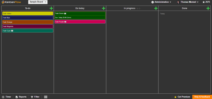
Task: Open the Timer button
Action: (6, 97)
